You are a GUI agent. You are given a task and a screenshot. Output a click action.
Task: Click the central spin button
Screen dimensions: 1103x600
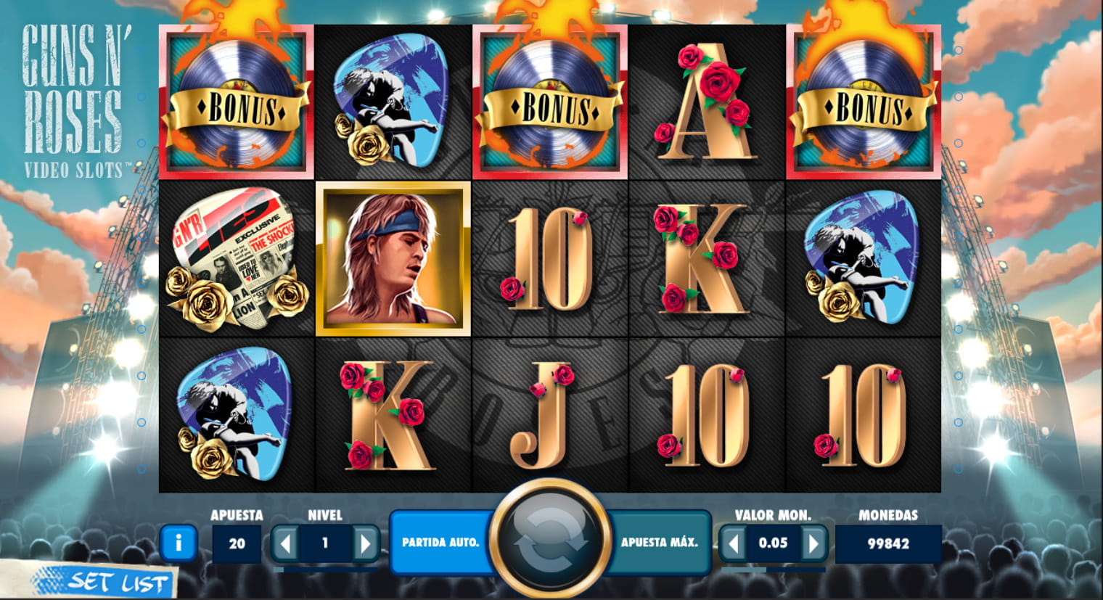(549, 541)
